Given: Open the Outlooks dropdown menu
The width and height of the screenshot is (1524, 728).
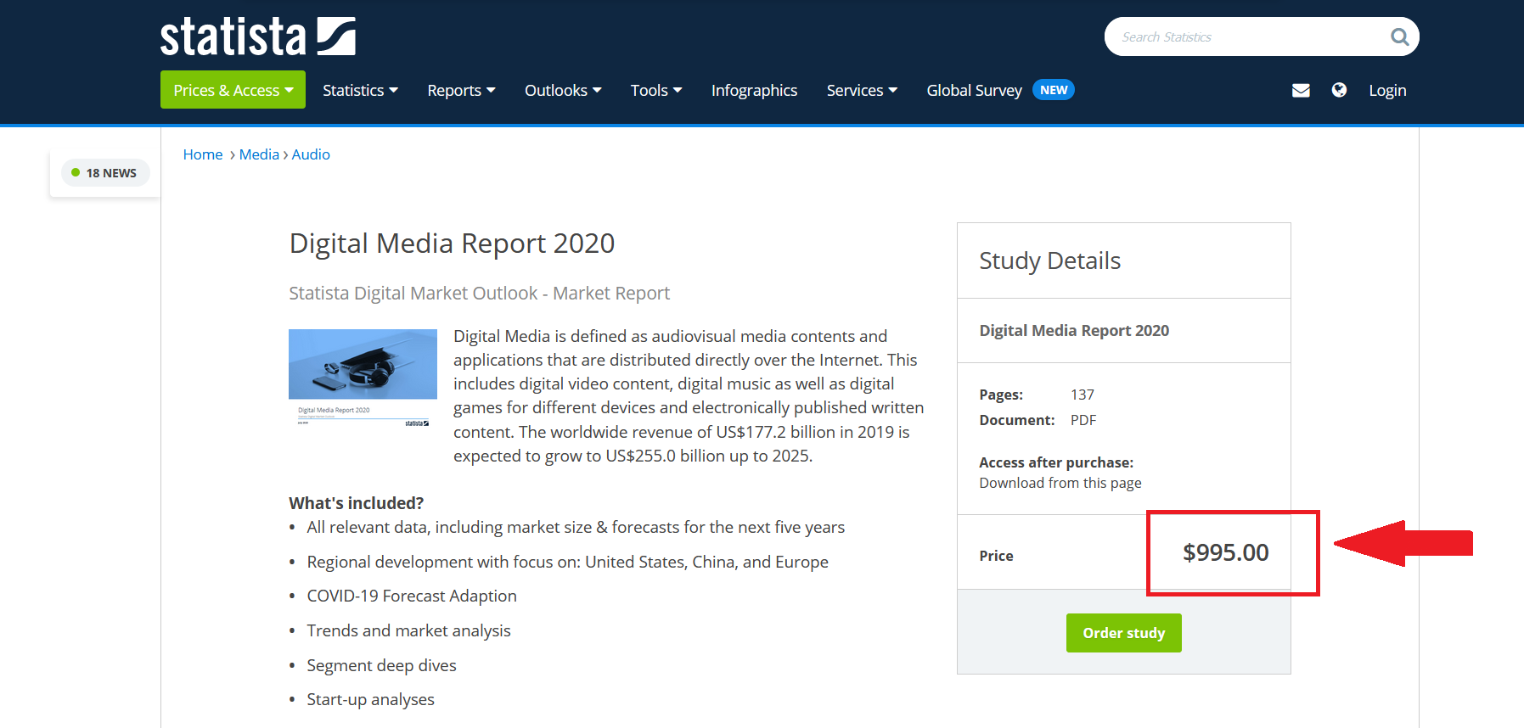Looking at the screenshot, I should [563, 90].
